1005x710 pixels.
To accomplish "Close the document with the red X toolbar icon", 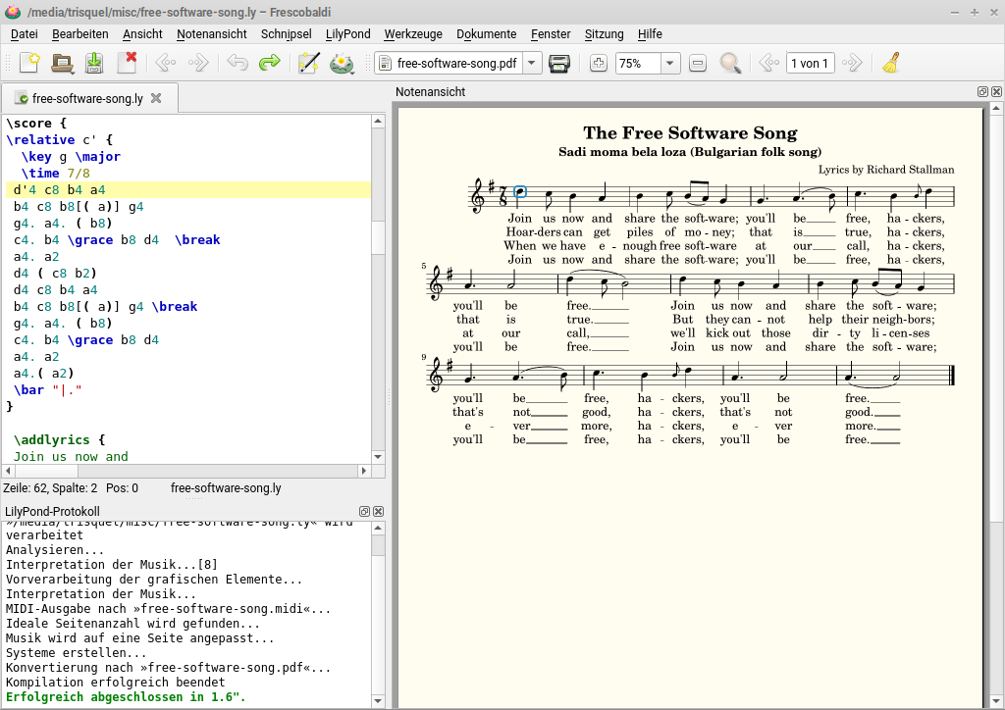I will [x=128, y=63].
